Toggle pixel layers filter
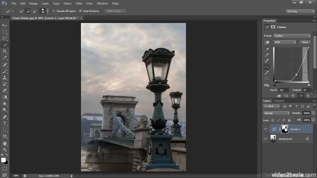This screenshot has width=317, height=178. pos(285,106)
